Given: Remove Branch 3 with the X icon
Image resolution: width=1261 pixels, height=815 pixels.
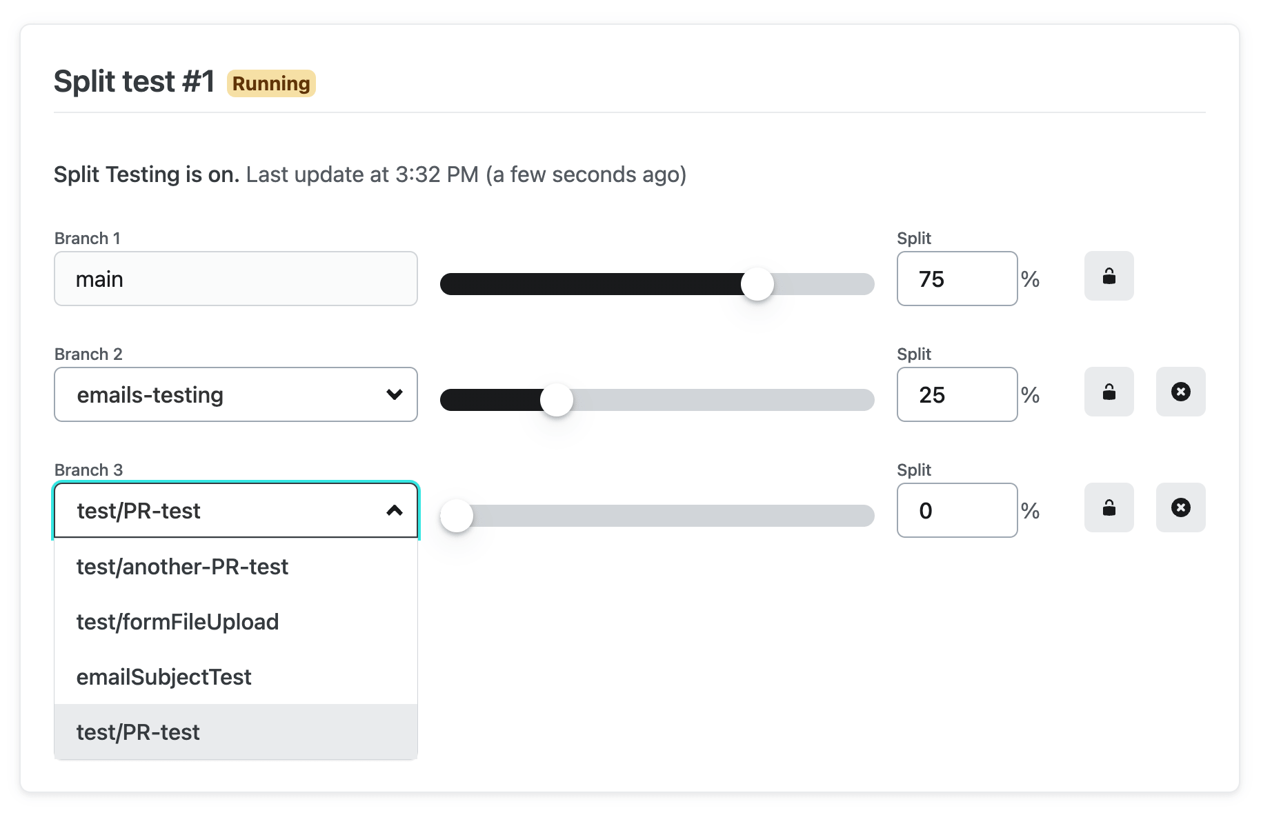Looking at the screenshot, I should point(1180,508).
